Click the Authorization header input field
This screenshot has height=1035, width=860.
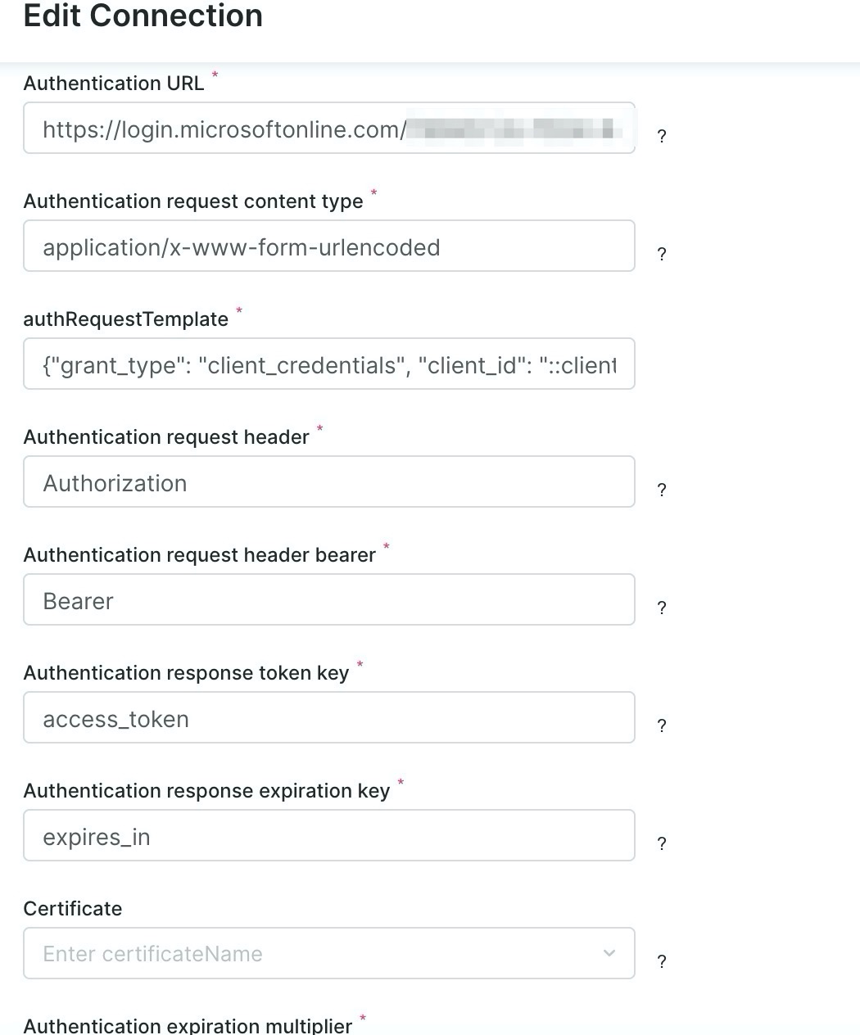[x=328, y=483]
